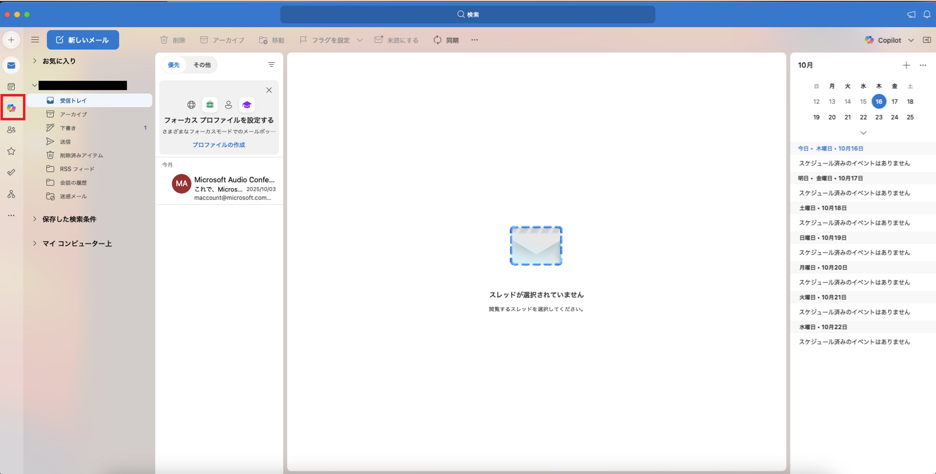Open the People contacts icon in sidebar

click(11, 130)
